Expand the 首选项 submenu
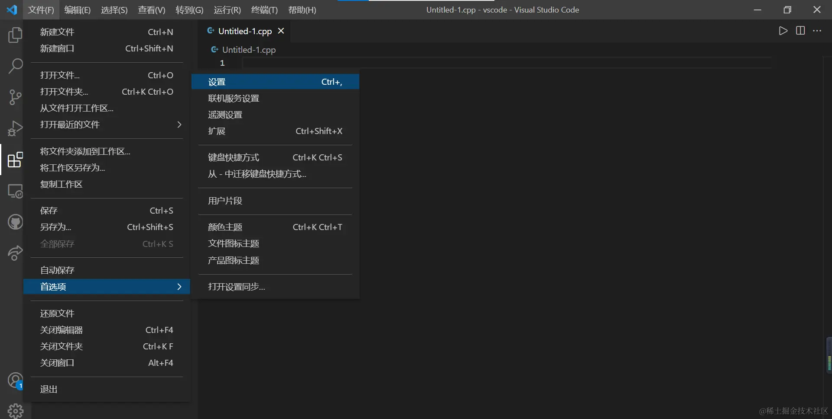This screenshot has height=419, width=832. tap(107, 287)
